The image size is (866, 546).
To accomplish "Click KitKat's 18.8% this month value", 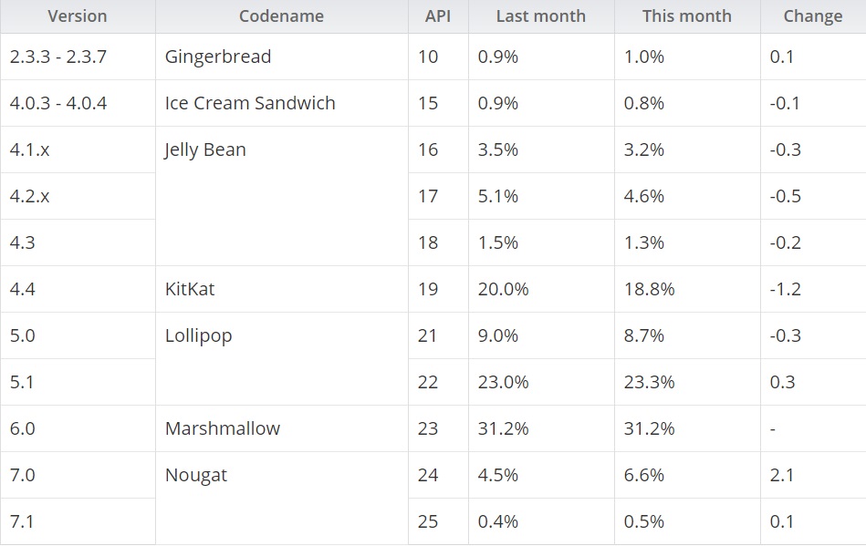I will [687, 289].
